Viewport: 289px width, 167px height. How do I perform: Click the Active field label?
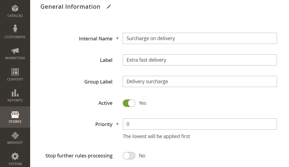[105, 103]
